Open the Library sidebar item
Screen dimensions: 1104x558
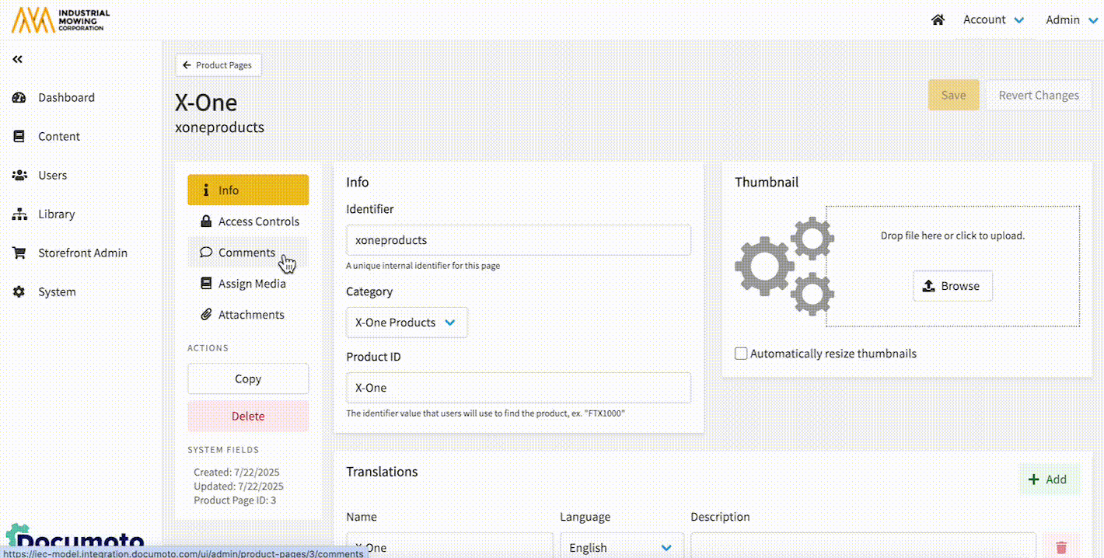click(x=56, y=214)
